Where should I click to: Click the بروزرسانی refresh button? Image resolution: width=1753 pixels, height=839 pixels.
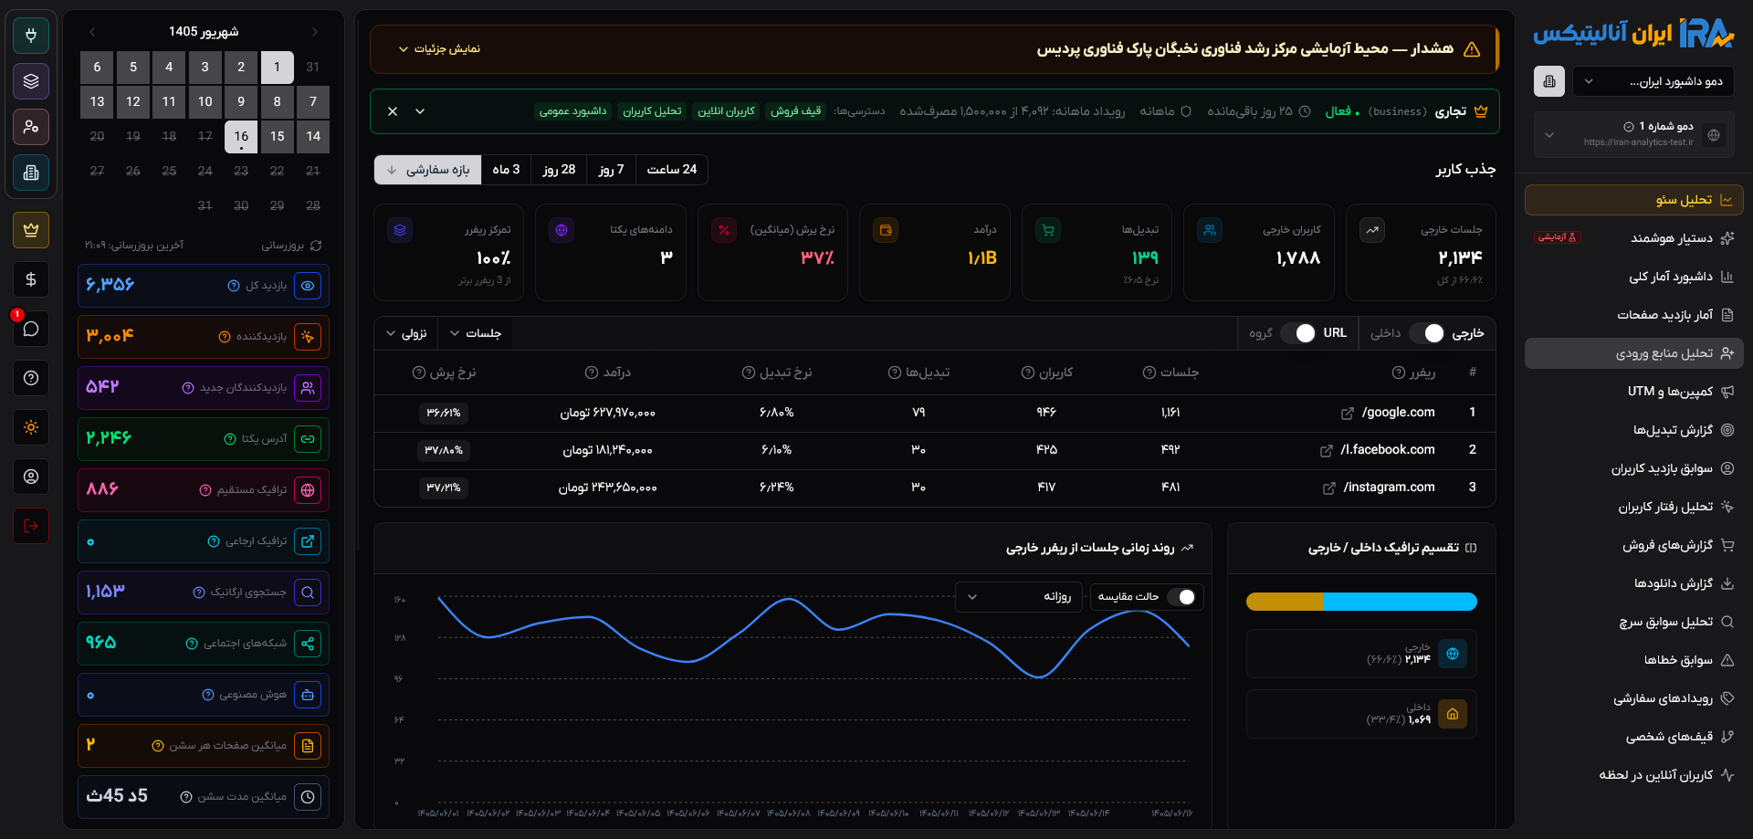coord(291,246)
